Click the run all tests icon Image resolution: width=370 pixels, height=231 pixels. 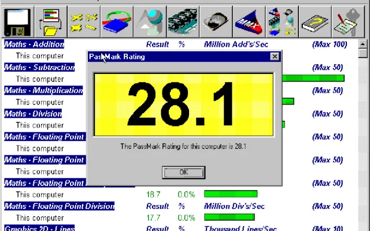click(281, 21)
